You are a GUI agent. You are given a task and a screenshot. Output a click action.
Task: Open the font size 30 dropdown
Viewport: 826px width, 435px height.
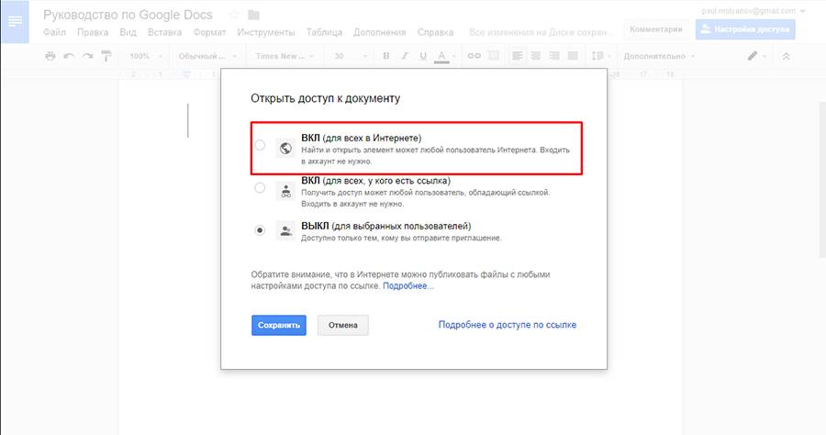(350, 56)
